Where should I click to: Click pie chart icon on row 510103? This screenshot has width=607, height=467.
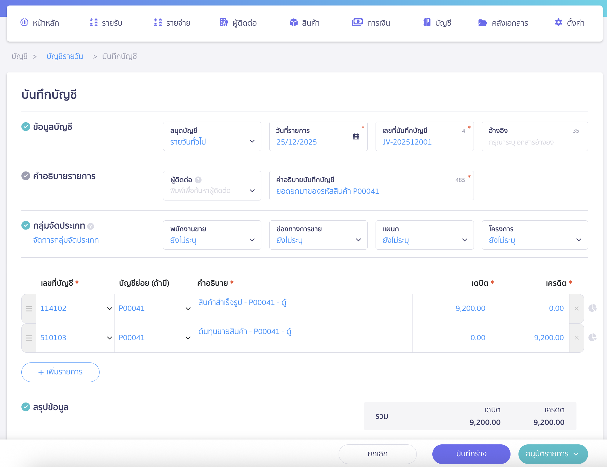592,337
